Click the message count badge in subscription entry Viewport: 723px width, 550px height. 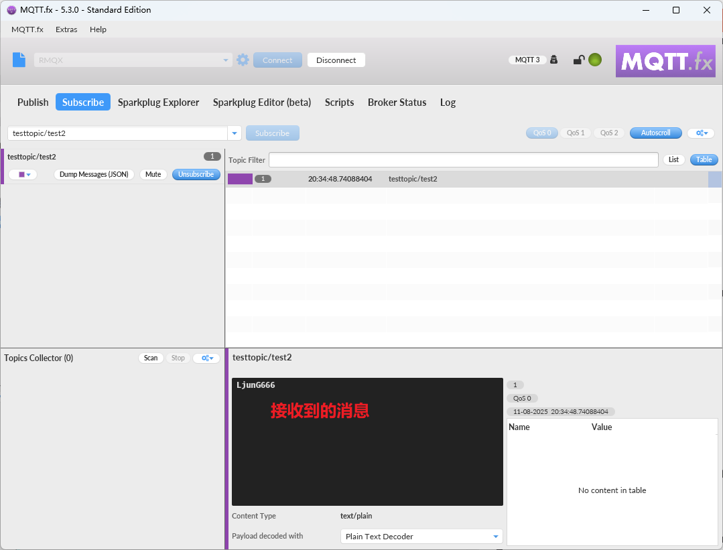212,156
